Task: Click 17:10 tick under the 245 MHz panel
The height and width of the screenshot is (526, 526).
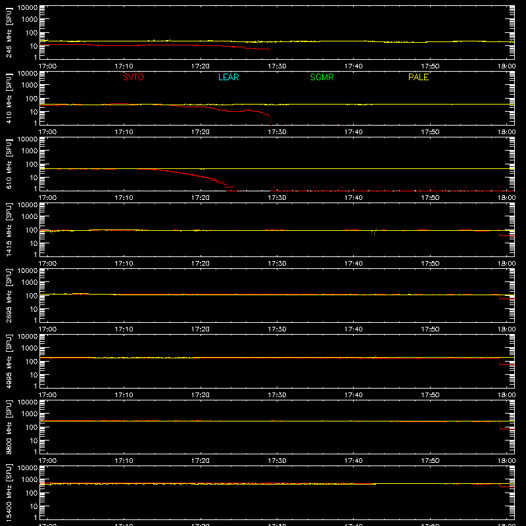Action: [124, 66]
